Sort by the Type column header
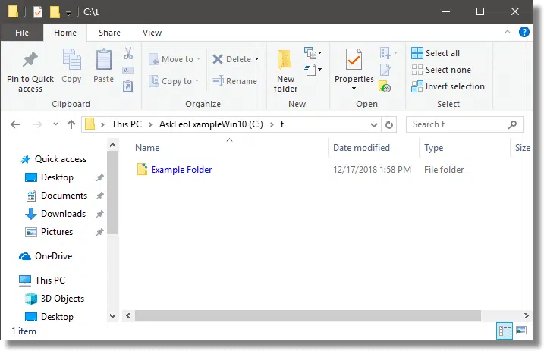This screenshot has height=351, width=544. click(x=434, y=148)
